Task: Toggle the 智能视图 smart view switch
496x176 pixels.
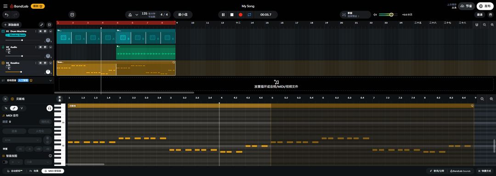Action: click(x=5, y=162)
